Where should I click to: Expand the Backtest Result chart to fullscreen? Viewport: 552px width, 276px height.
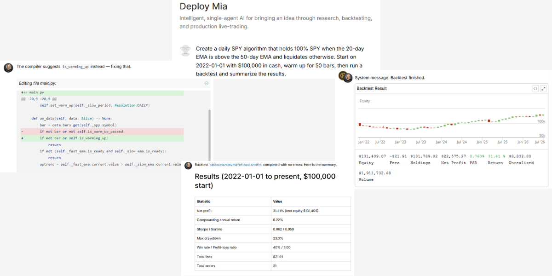pos(543,88)
